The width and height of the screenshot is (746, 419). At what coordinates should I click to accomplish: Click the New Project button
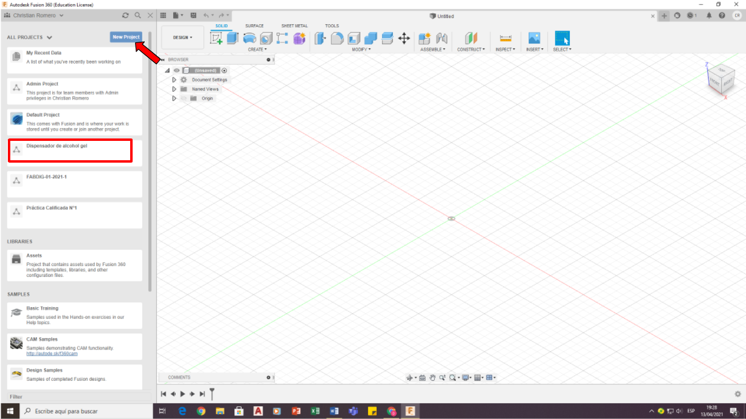pos(126,37)
